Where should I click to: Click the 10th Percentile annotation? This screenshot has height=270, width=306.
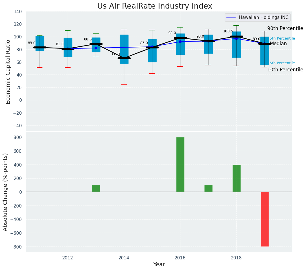[x=285, y=70]
